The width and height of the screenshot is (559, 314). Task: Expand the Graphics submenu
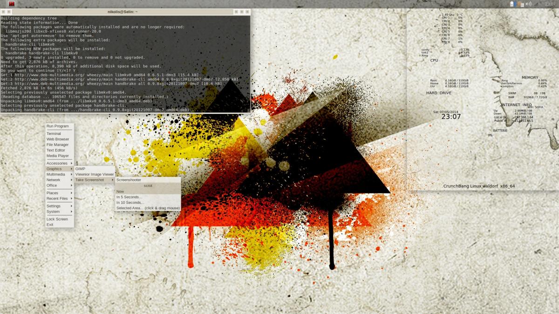click(59, 169)
